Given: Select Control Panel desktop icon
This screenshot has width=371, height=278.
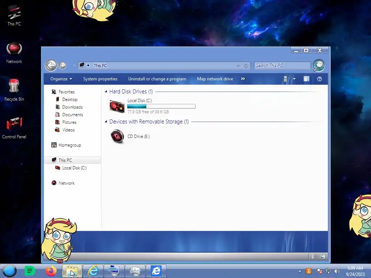Looking at the screenshot, I should [x=14, y=127].
